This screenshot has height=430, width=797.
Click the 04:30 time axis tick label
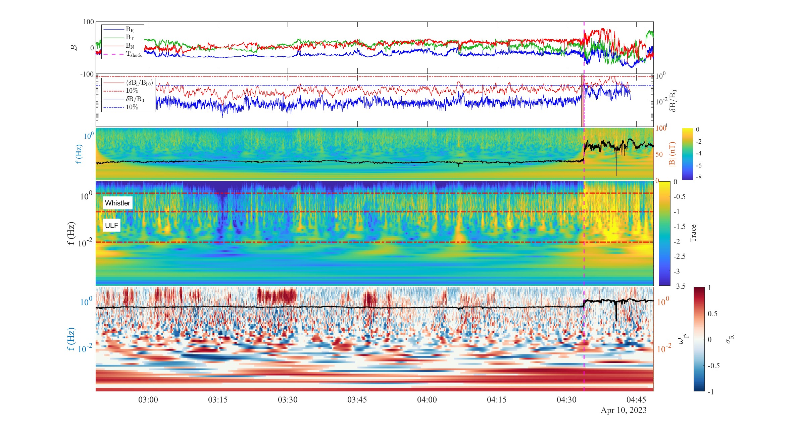[566, 400]
